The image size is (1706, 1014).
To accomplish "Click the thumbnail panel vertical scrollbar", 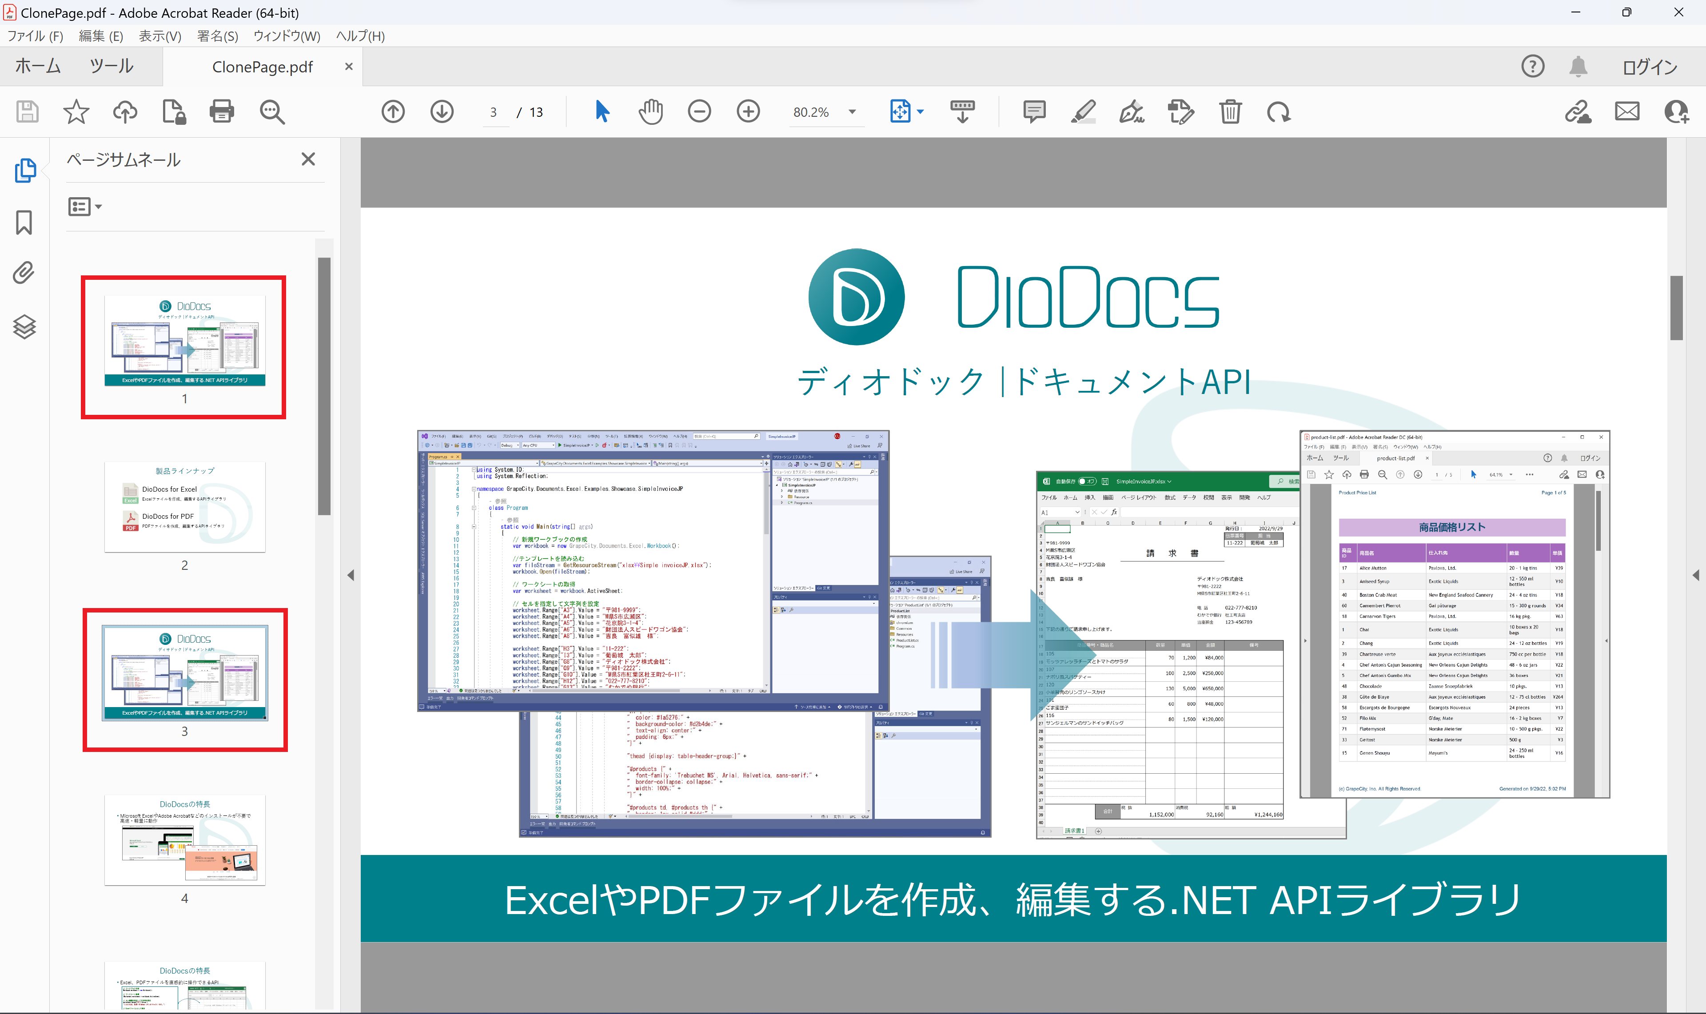I will (324, 386).
